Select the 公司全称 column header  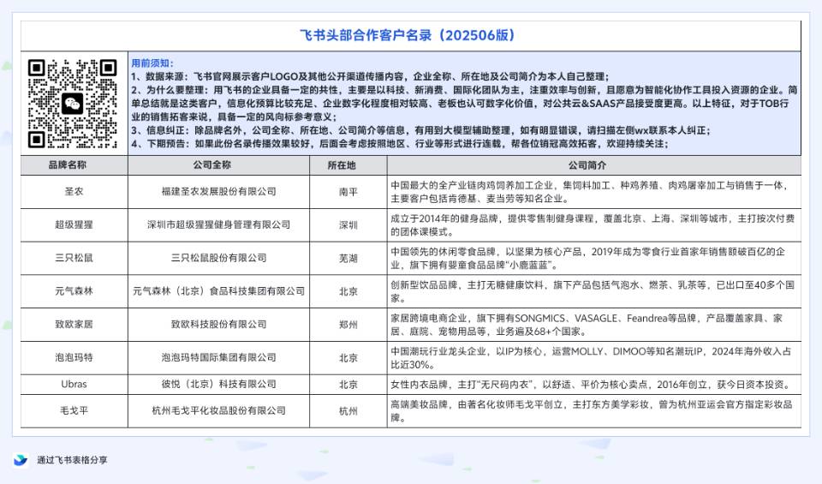coord(218,165)
